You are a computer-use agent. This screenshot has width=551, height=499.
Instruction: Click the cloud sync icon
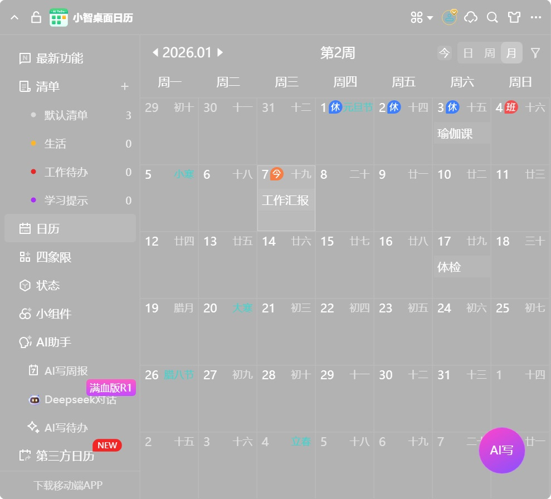471,17
